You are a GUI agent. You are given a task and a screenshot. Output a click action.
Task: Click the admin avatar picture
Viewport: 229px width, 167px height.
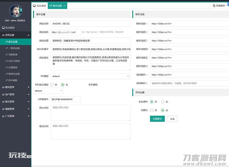click(16, 11)
